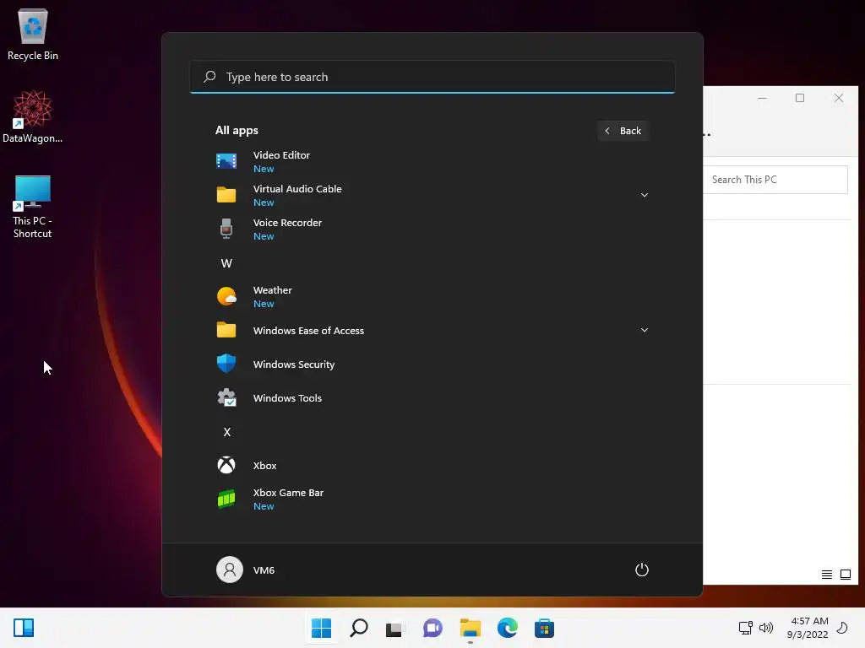Open Microsoft Store from taskbar
The image size is (865, 648).
pos(544,628)
